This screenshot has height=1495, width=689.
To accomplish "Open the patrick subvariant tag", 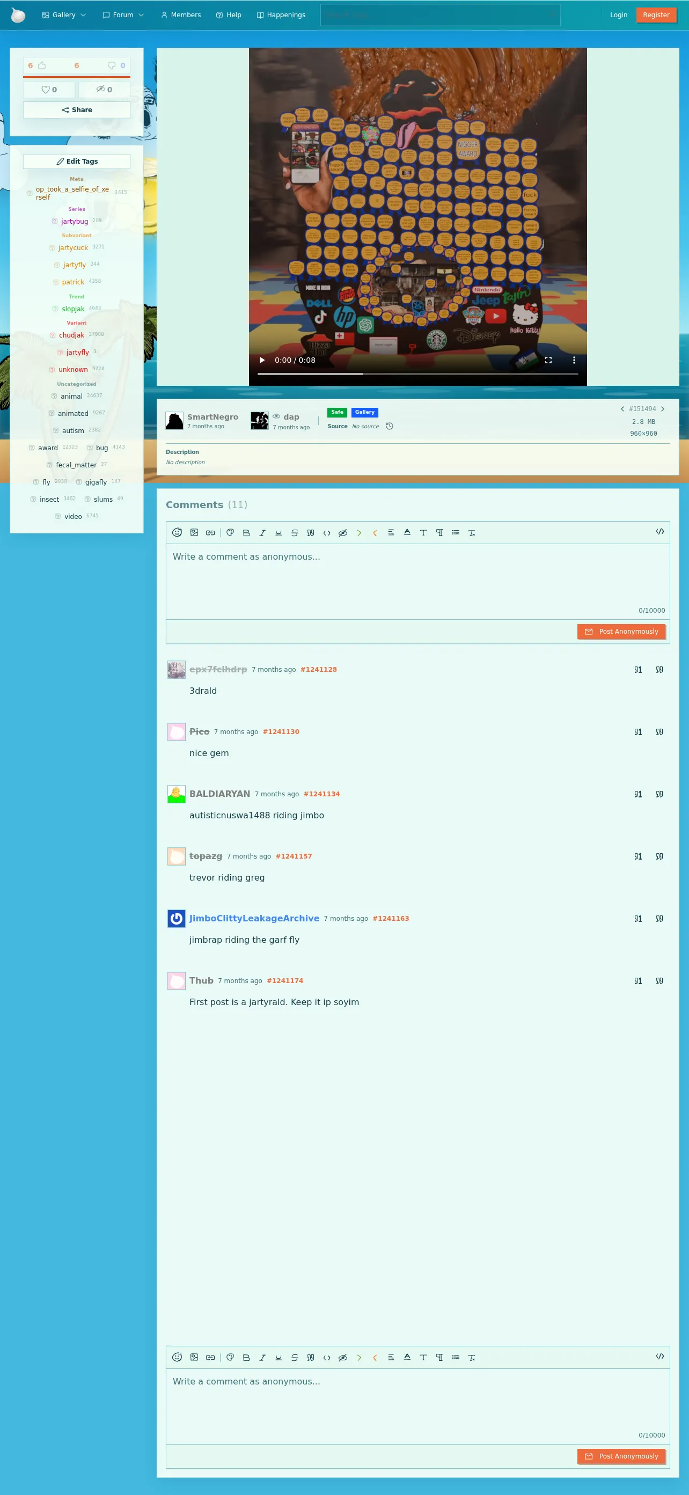I will pos(73,283).
